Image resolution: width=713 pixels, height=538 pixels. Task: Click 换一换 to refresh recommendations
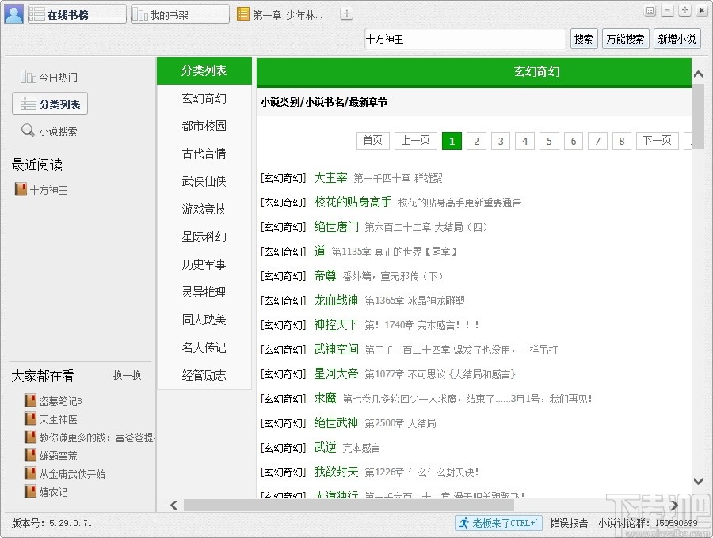point(127,376)
